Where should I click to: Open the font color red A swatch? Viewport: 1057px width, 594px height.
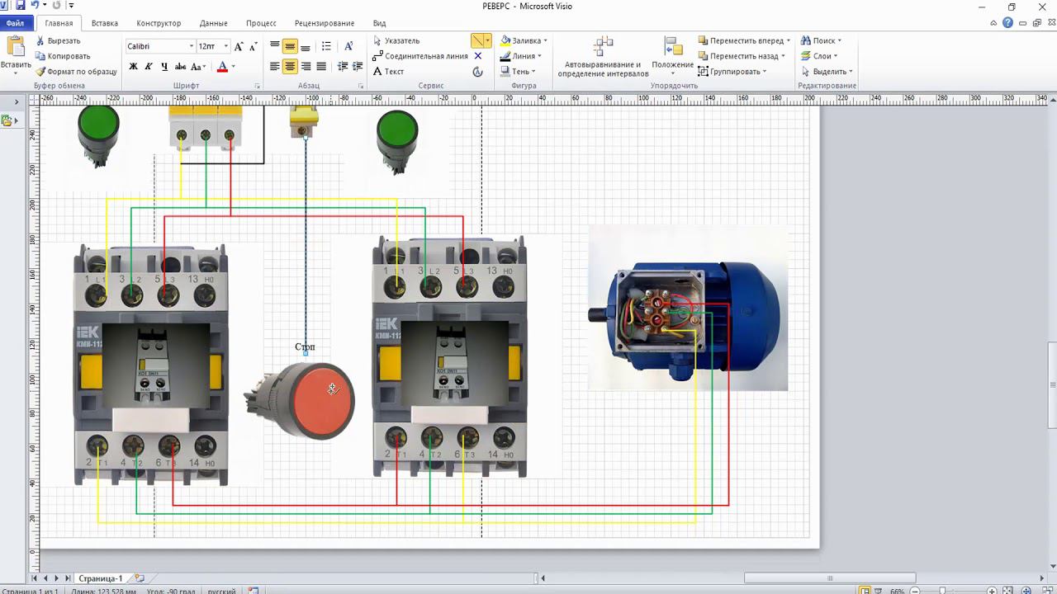pos(222,67)
